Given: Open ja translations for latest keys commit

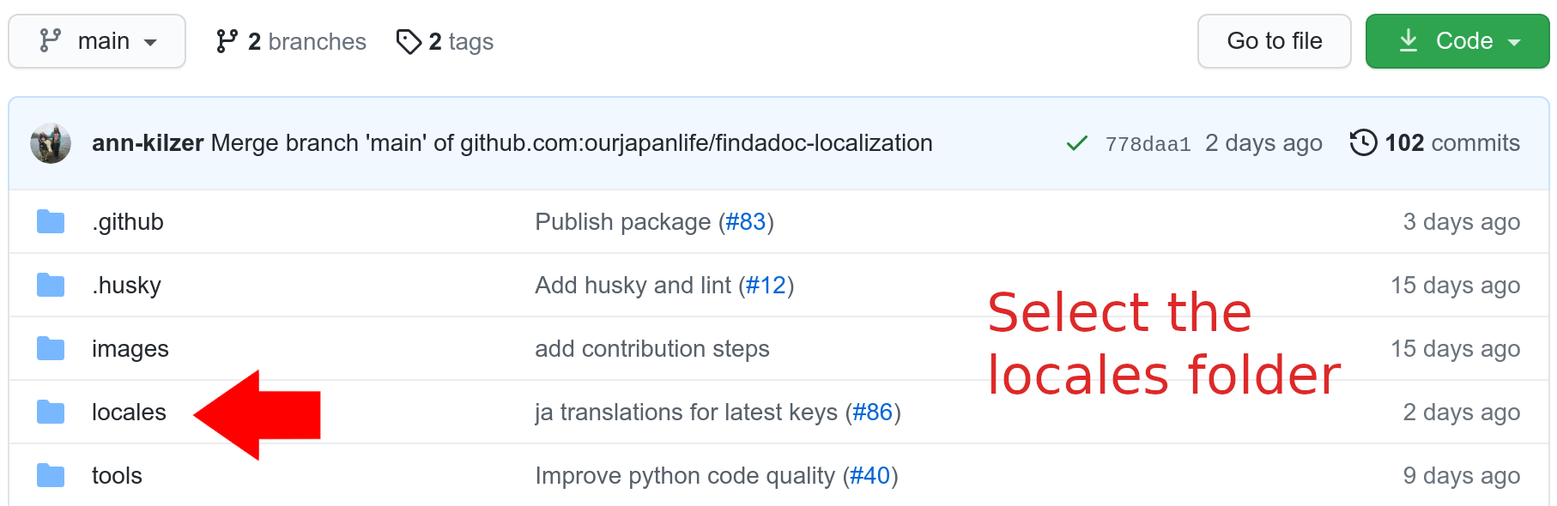Looking at the screenshot, I should pos(686,413).
